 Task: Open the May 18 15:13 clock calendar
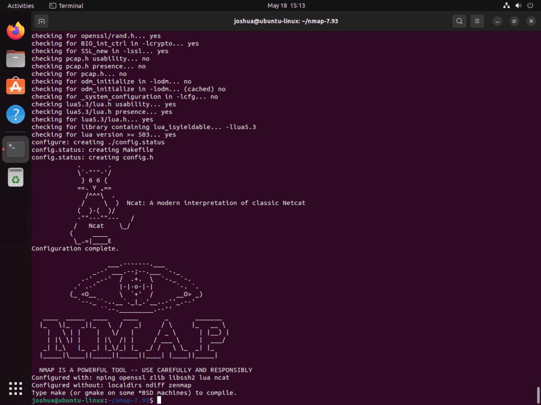(286, 6)
